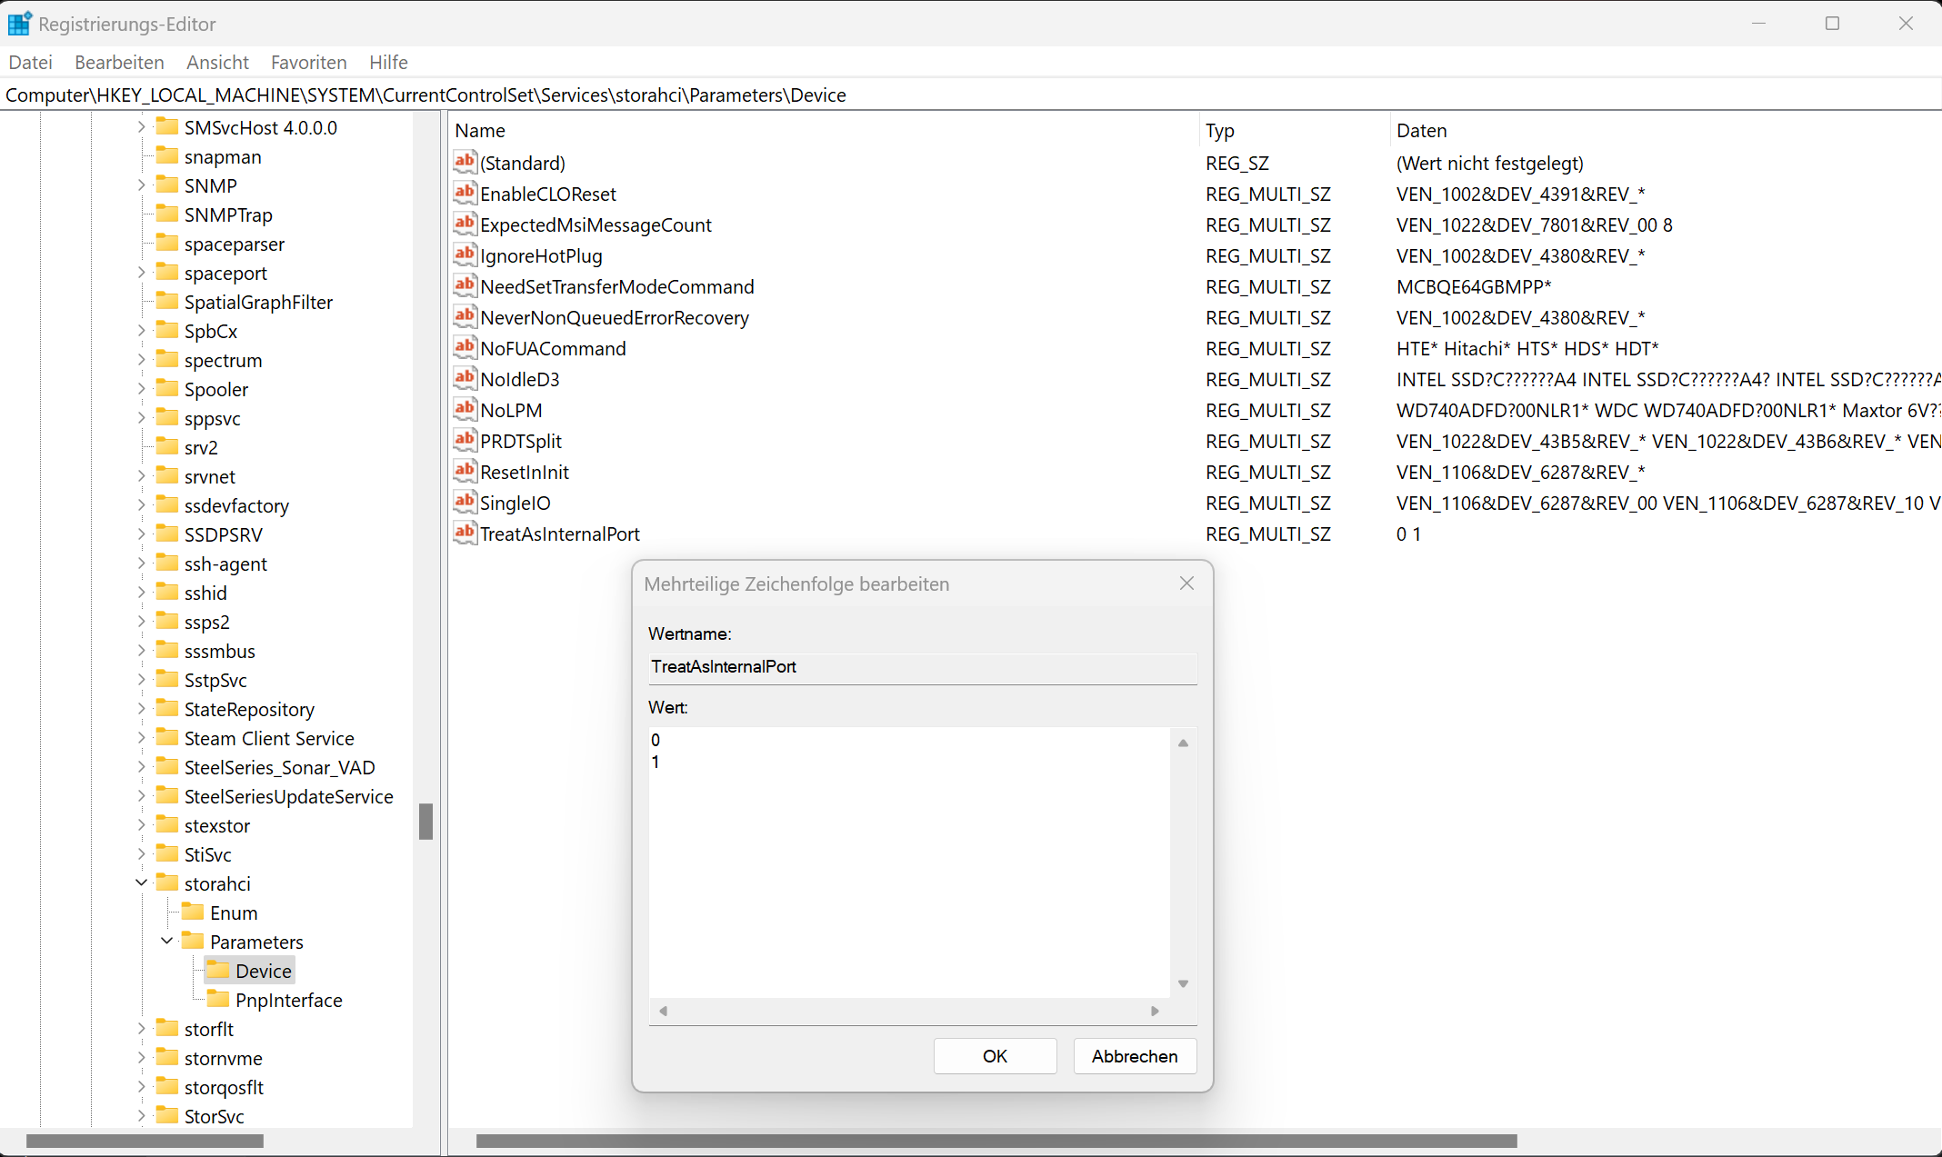Click the NoFUACommand value icon
This screenshot has height=1157, width=1942.
click(465, 347)
